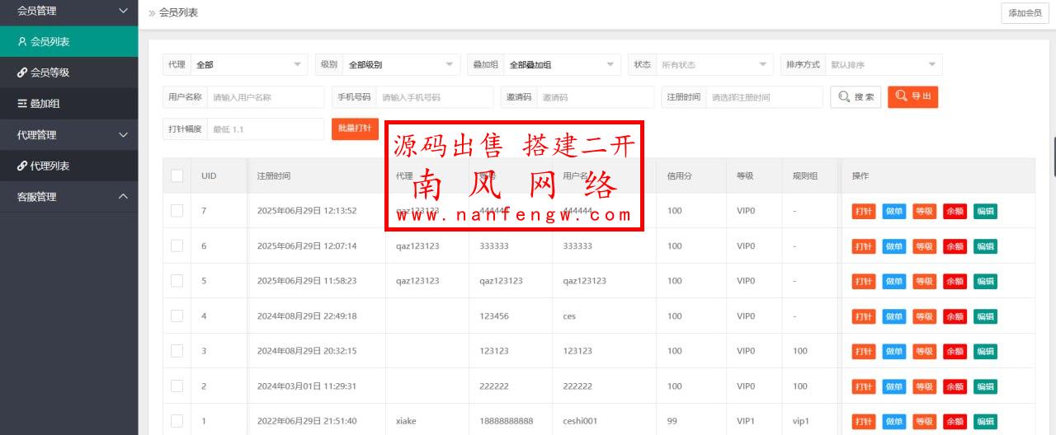The image size is (1056, 435).
Task: Click the user icon beside 会员列表
Action: (x=22, y=42)
